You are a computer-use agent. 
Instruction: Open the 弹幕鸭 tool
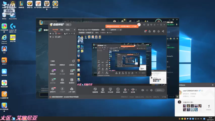click(62, 81)
